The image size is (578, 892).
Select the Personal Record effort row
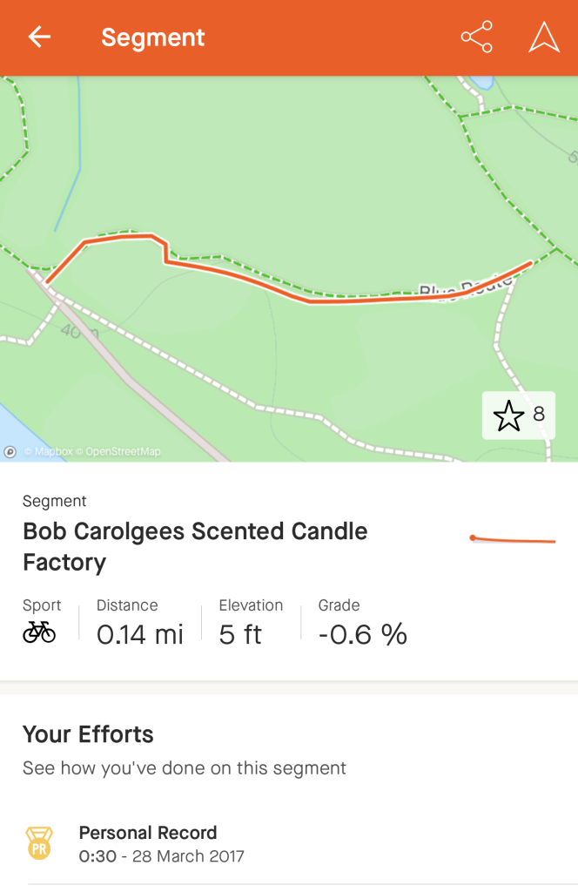[289, 844]
